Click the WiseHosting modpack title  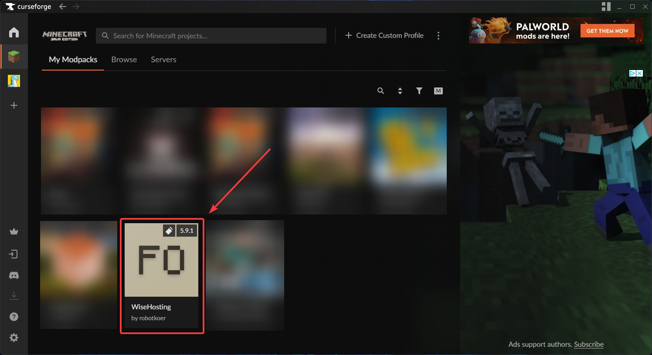tap(151, 307)
